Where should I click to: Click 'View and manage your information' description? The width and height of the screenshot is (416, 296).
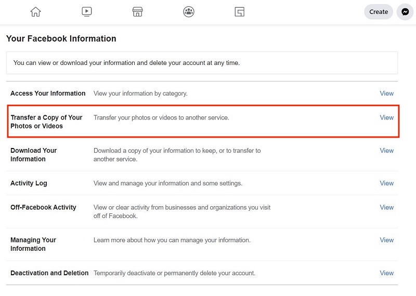coord(167,183)
